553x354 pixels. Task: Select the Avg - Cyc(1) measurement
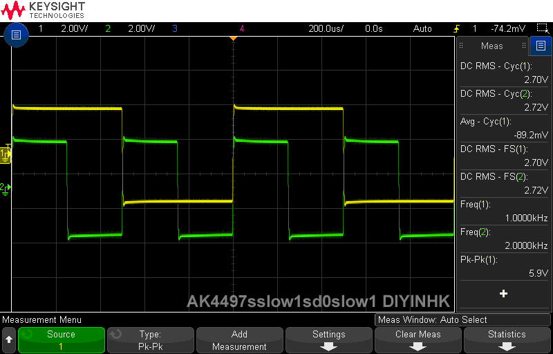coord(505,128)
